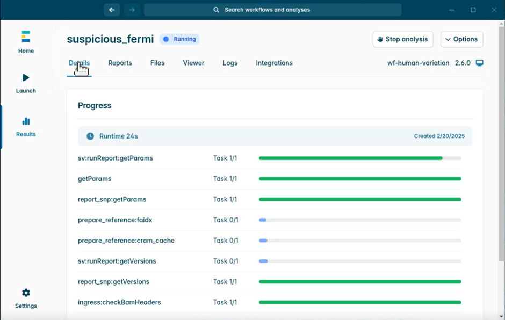Viewport: 505px width, 320px height.
Task: Click the Progress section heading
Action: [x=95, y=106]
